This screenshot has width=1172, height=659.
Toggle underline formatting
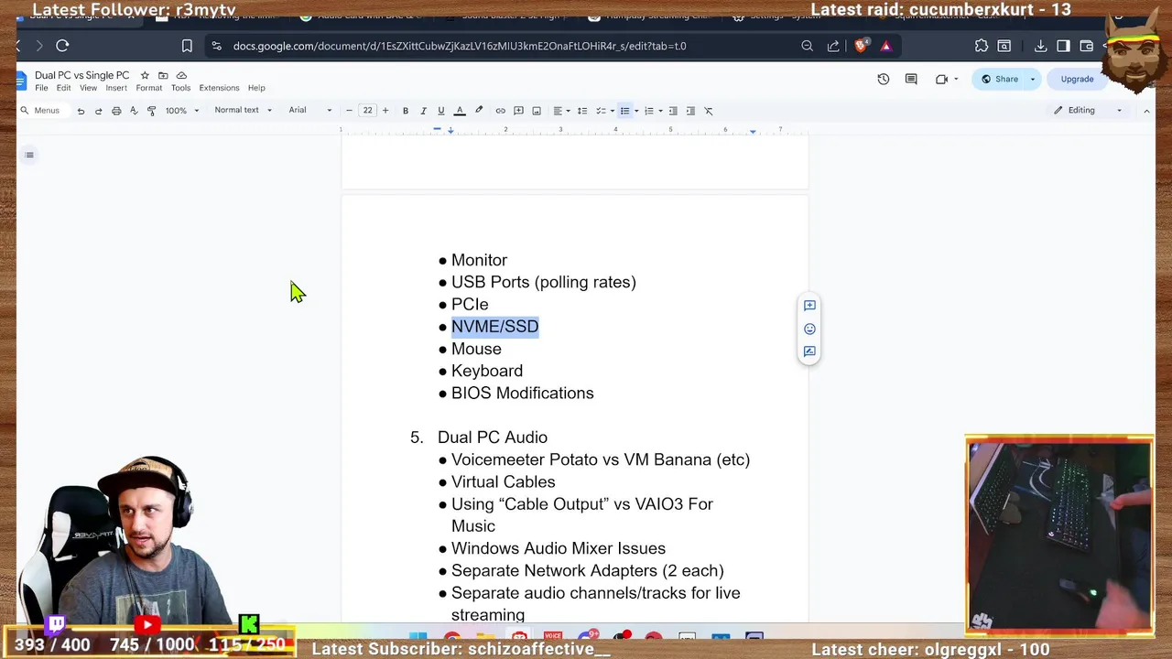click(x=440, y=111)
